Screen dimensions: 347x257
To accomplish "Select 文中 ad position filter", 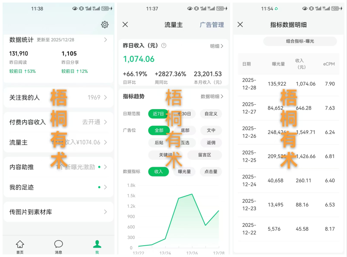I will coord(211,130).
